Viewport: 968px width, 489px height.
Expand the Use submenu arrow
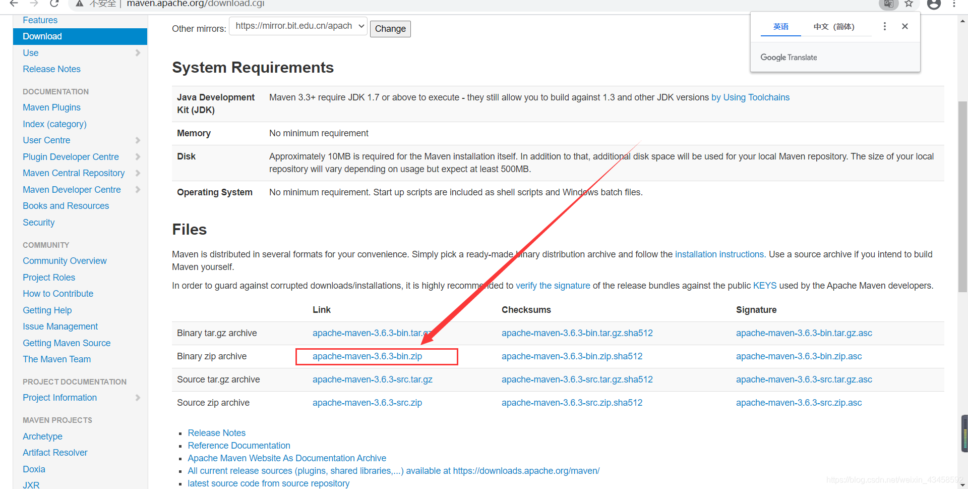pos(138,53)
